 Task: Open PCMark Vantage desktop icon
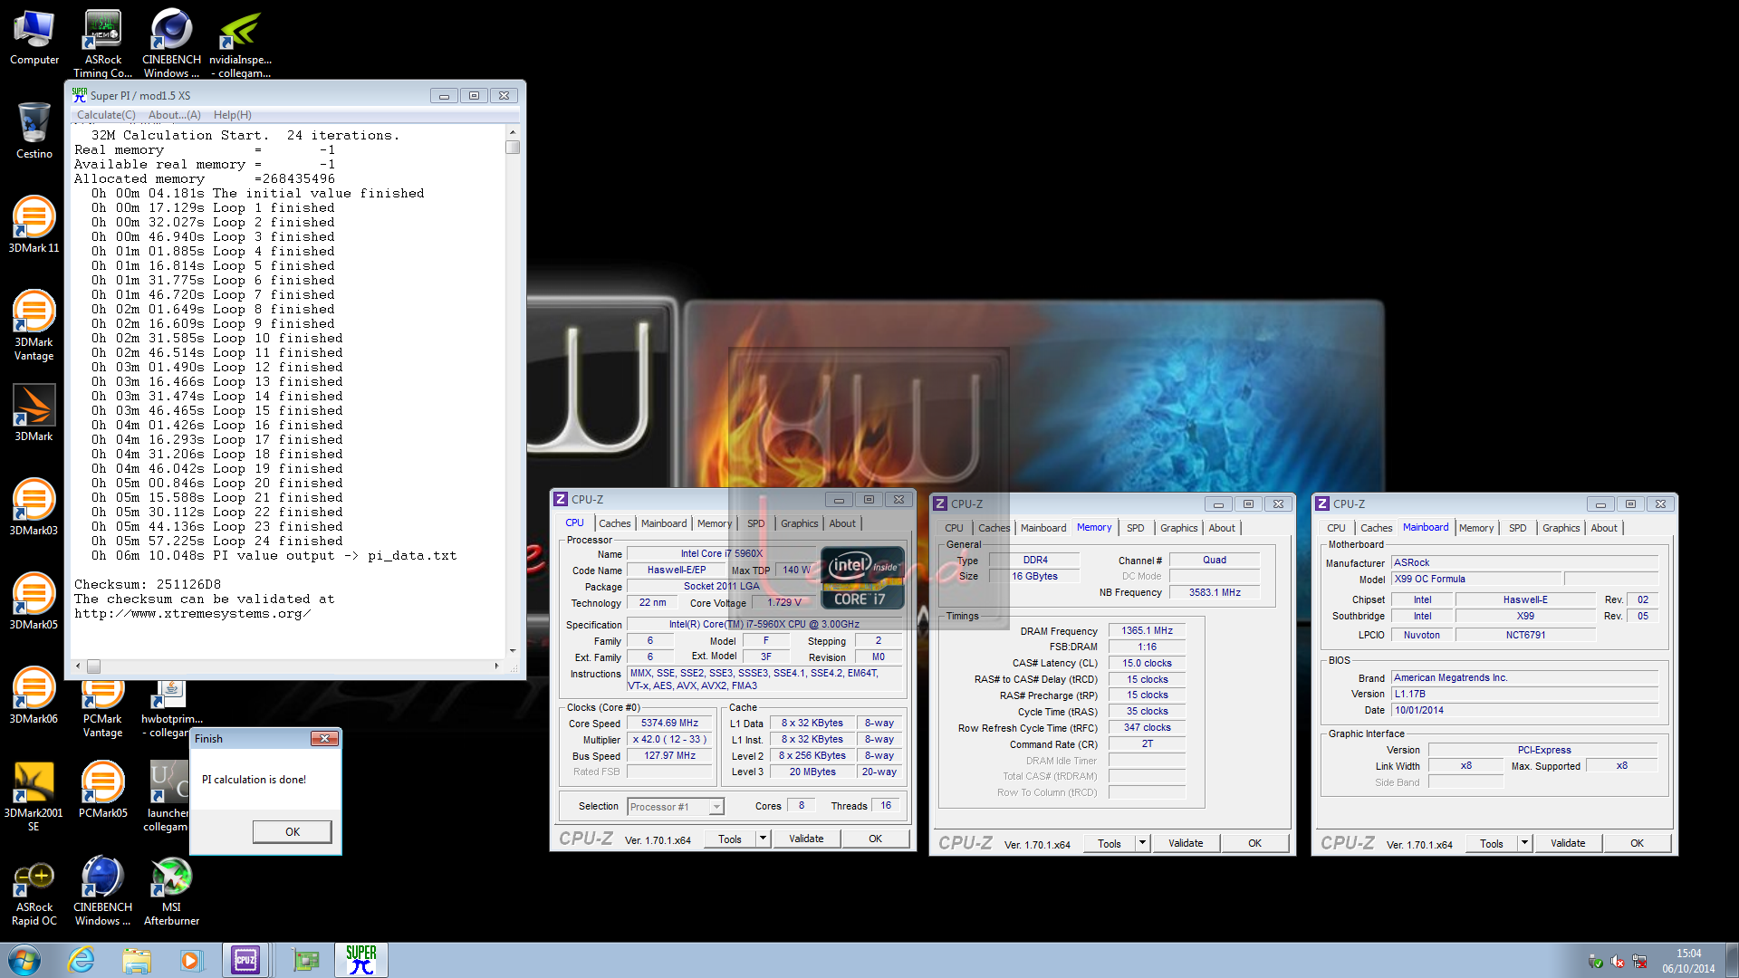(102, 708)
